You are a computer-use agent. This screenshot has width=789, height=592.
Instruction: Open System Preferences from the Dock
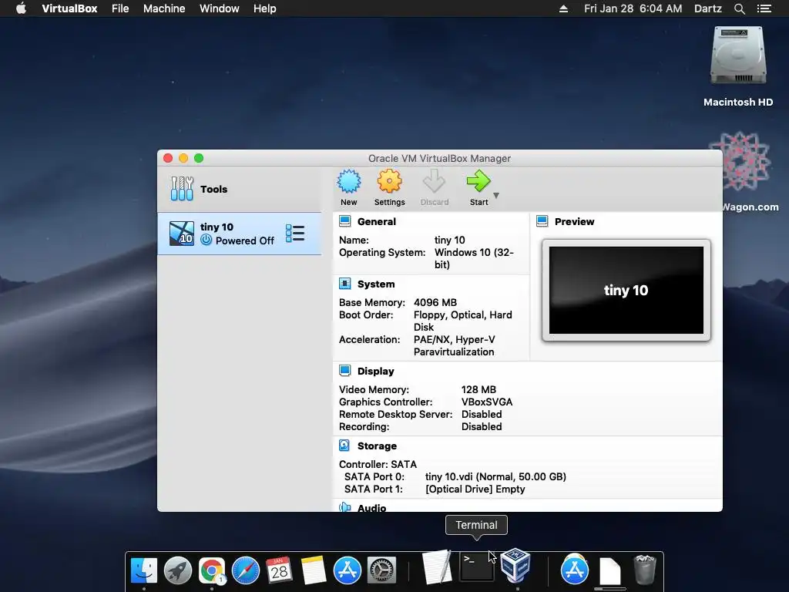pos(381,571)
